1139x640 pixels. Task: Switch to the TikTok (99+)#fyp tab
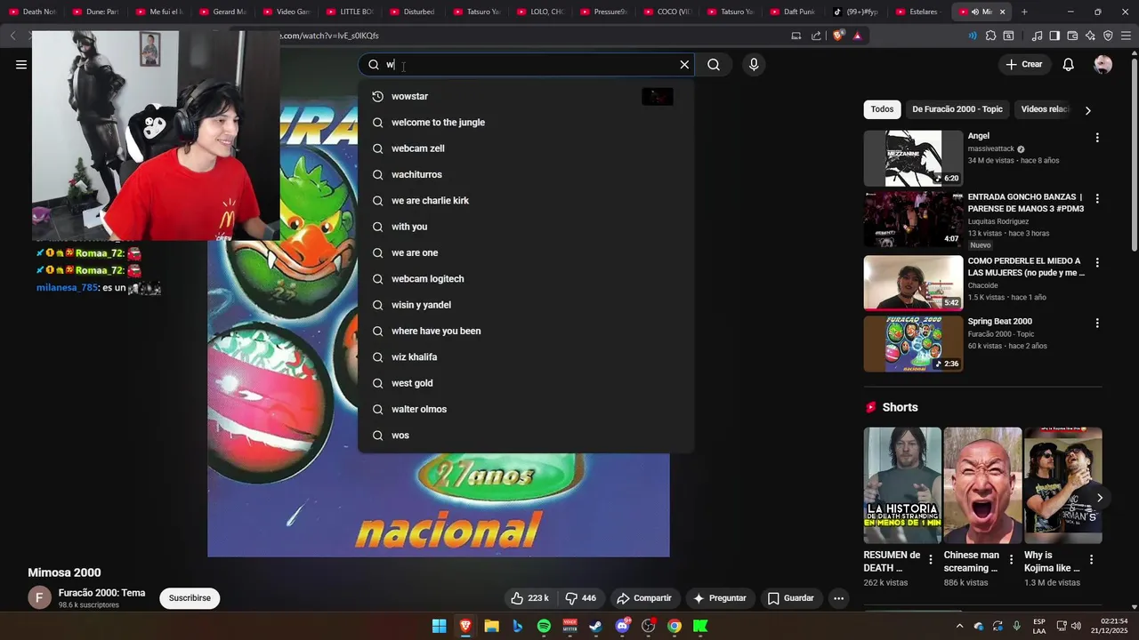pos(858,12)
